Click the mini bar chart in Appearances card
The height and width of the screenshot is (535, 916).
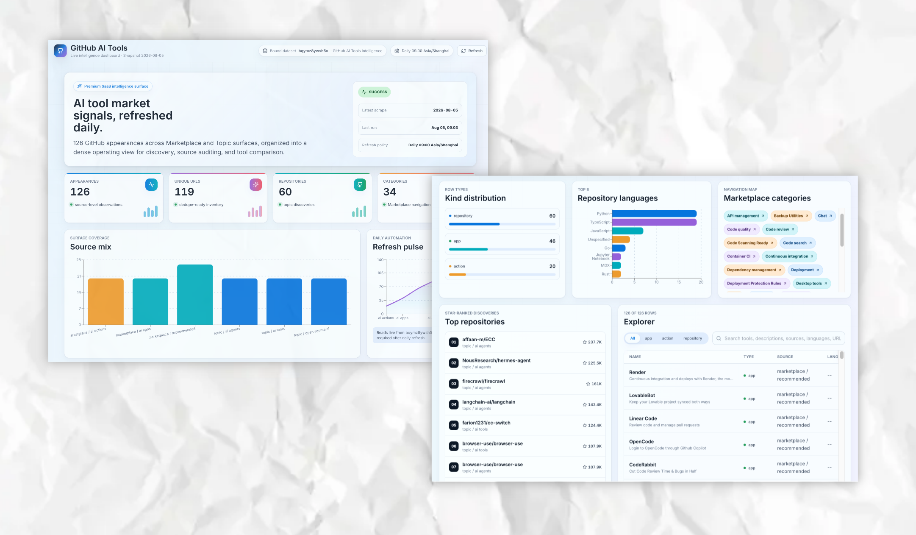(150, 211)
